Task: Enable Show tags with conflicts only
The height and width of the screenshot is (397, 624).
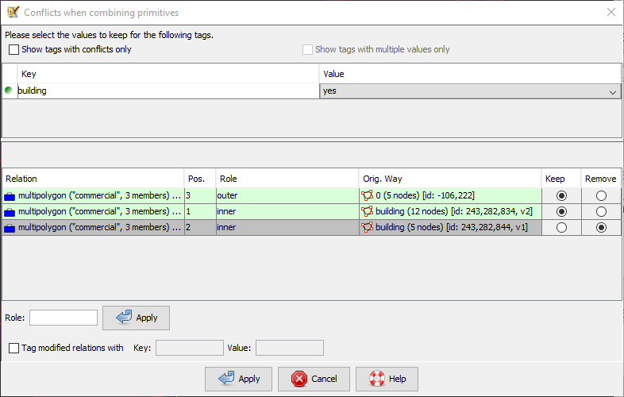Action: (x=14, y=49)
